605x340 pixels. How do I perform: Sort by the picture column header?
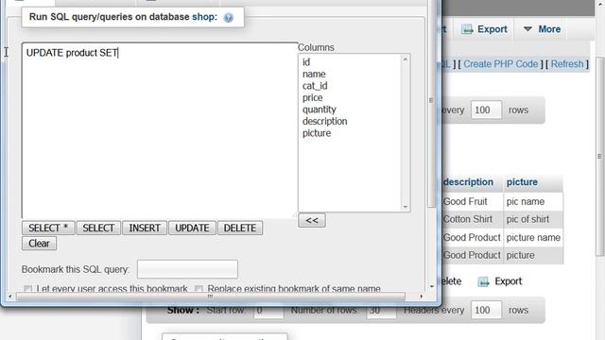tap(522, 182)
